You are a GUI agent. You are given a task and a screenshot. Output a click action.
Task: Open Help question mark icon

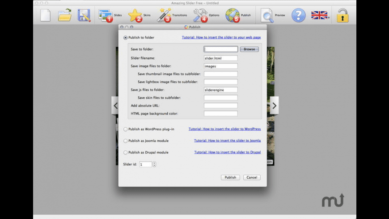298,15
